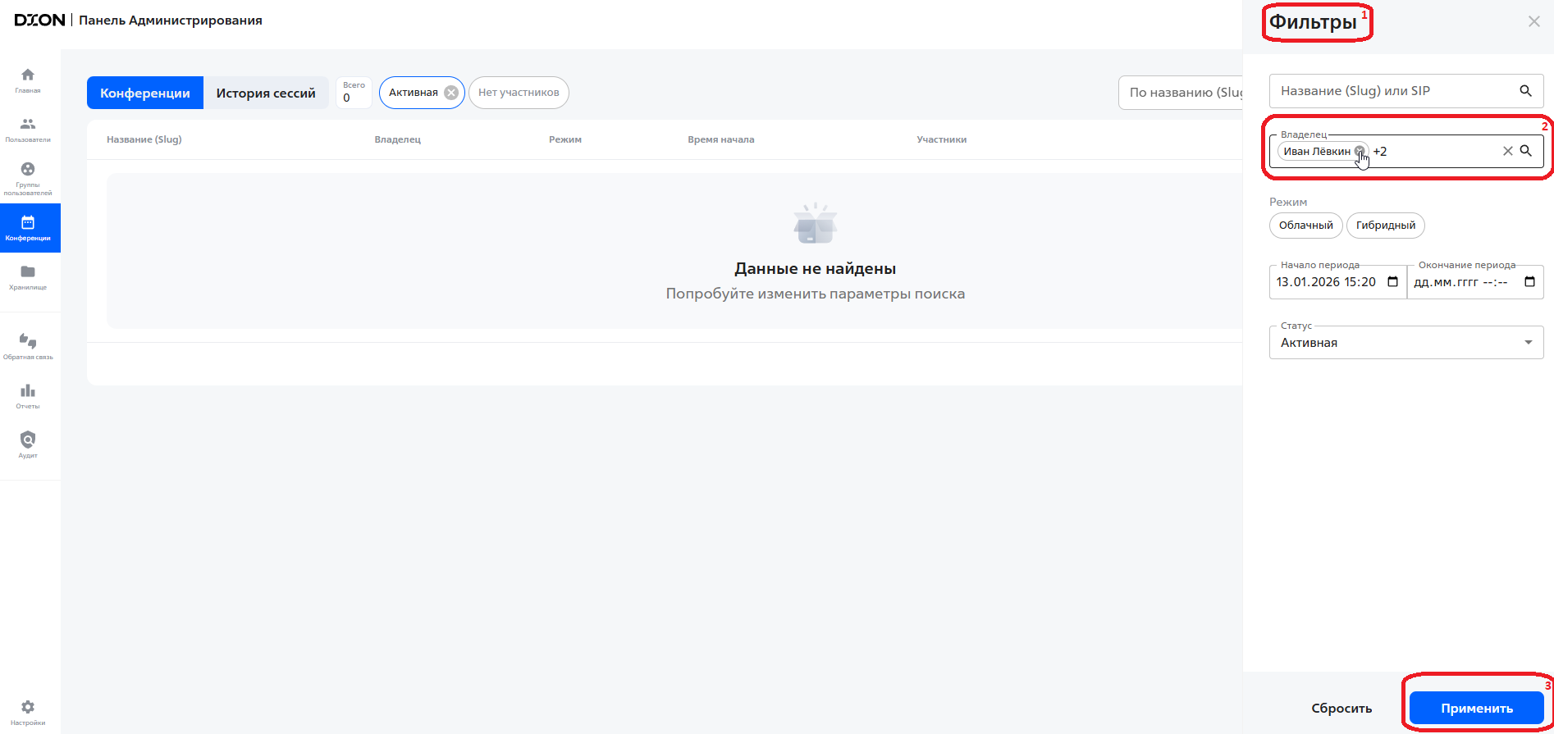Open calendar picker for Окончание периода
Screen dimensions: 1554x734
pos(1529,282)
